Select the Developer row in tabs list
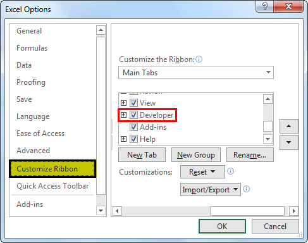308x243 pixels. point(157,115)
